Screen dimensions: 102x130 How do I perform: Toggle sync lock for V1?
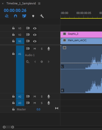tap(28, 41)
